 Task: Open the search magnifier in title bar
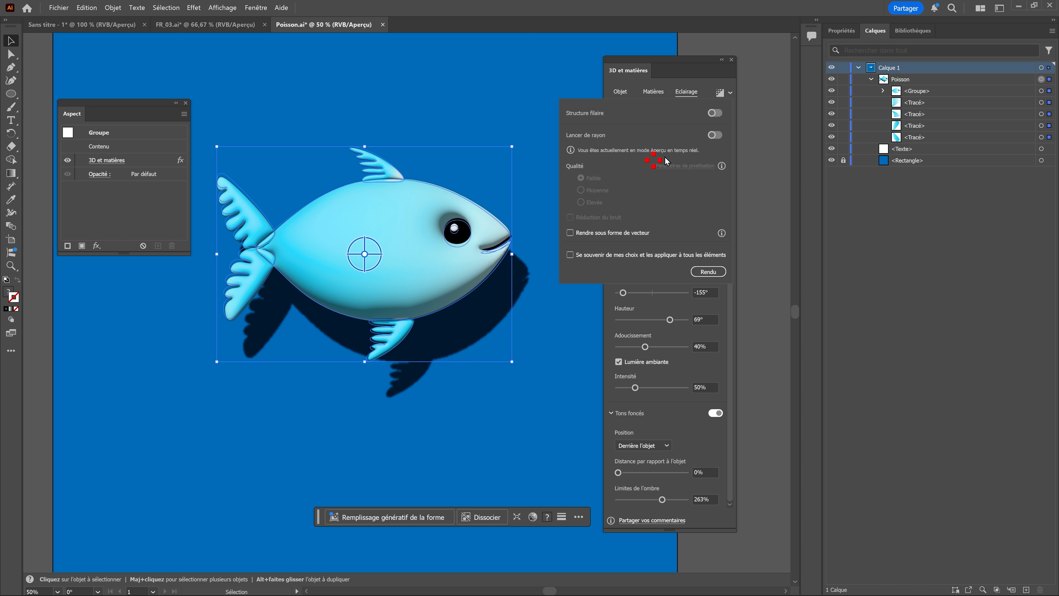[x=952, y=8]
